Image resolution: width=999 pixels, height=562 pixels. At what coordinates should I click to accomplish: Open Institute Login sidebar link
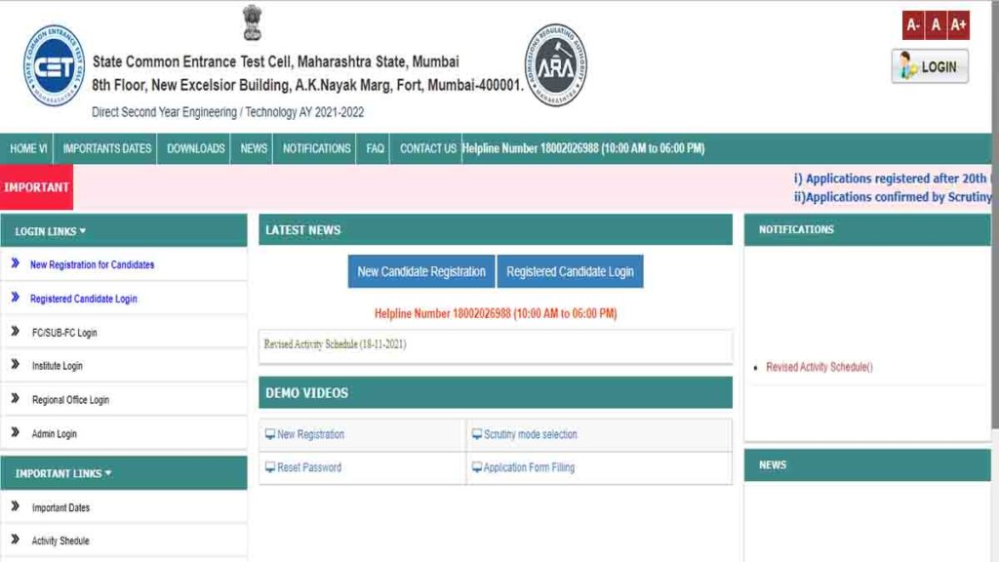(57, 366)
